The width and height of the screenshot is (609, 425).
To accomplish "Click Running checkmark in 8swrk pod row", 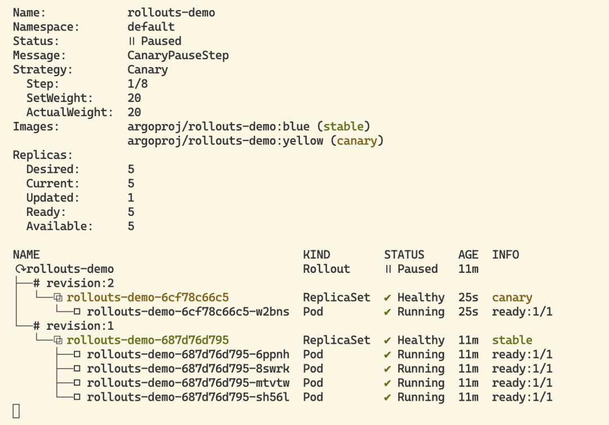I will pos(387,369).
